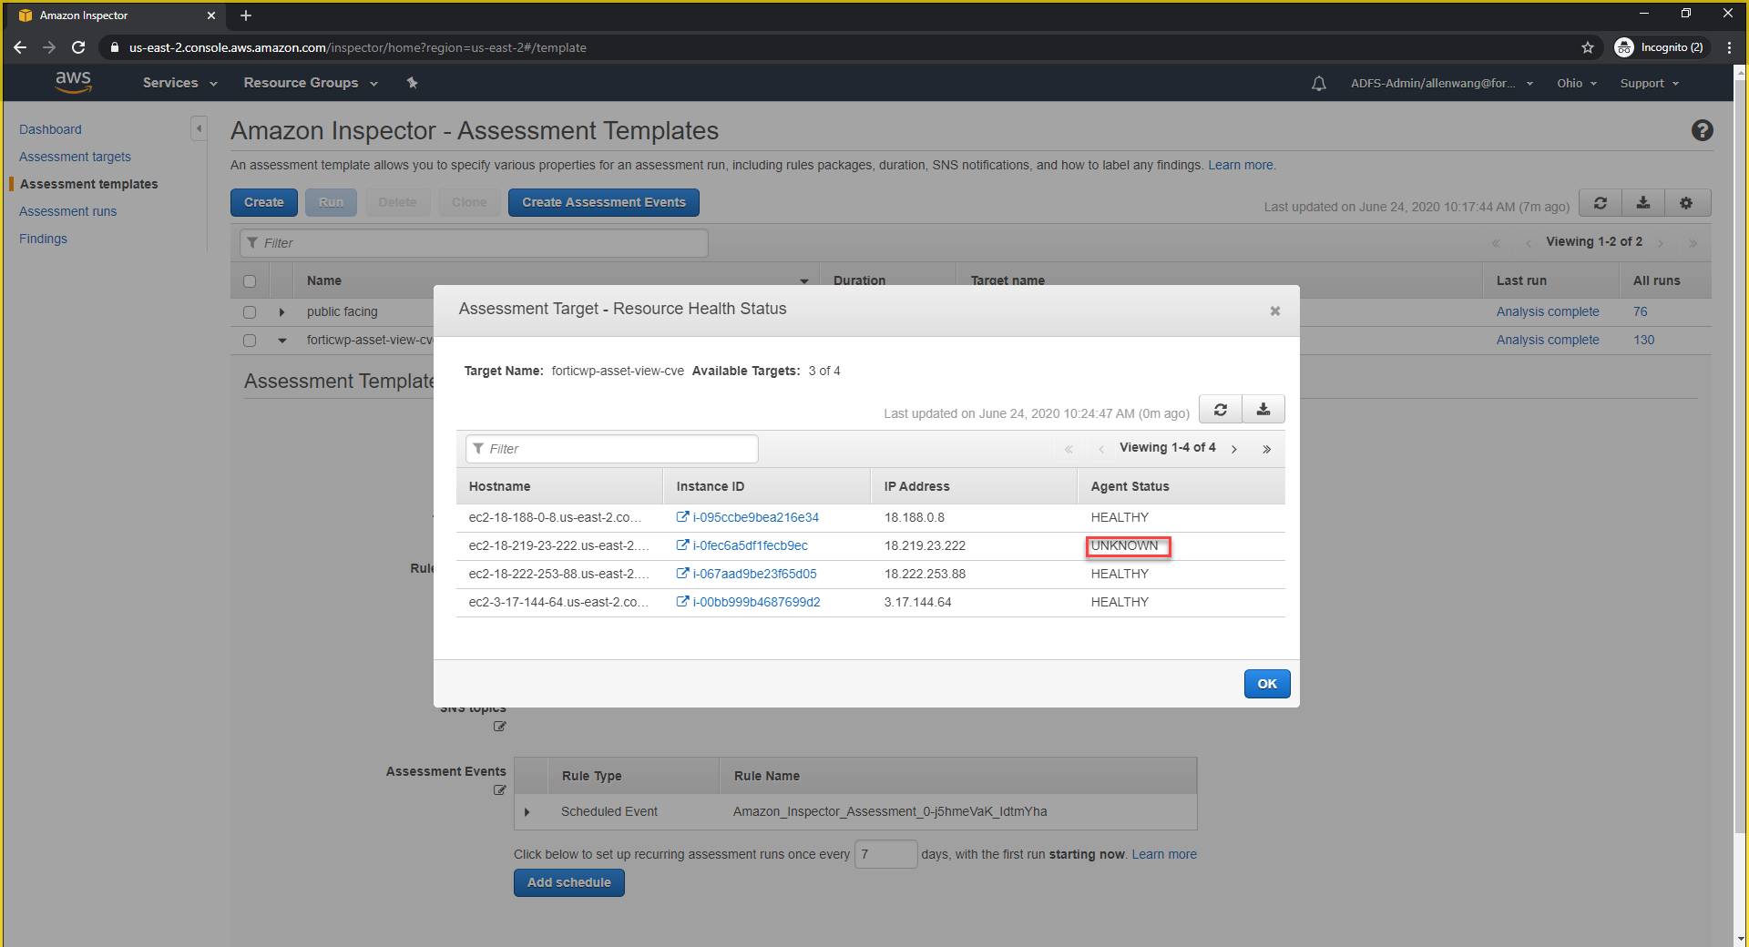
Task: Open Learn more link in page description
Action: coord(1241,165)
